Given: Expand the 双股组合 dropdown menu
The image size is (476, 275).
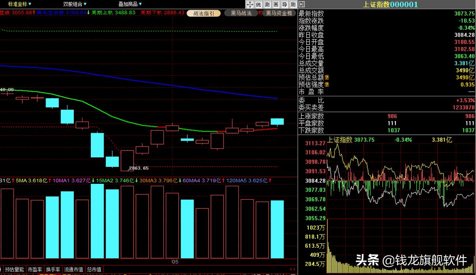Looking at the screenshot, I should point(75,4).
